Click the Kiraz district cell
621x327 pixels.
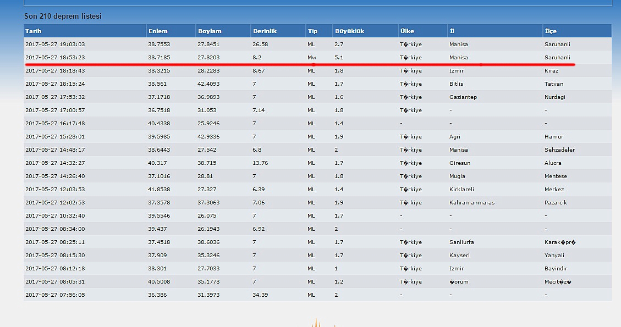(x=551, y=71)
